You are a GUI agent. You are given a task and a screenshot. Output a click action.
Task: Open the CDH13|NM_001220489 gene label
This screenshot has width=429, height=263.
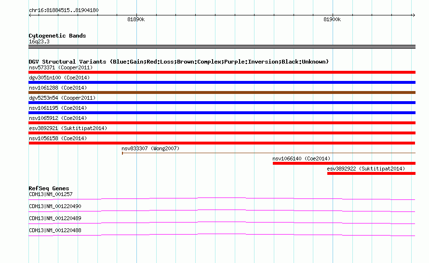tap(55, 218)
